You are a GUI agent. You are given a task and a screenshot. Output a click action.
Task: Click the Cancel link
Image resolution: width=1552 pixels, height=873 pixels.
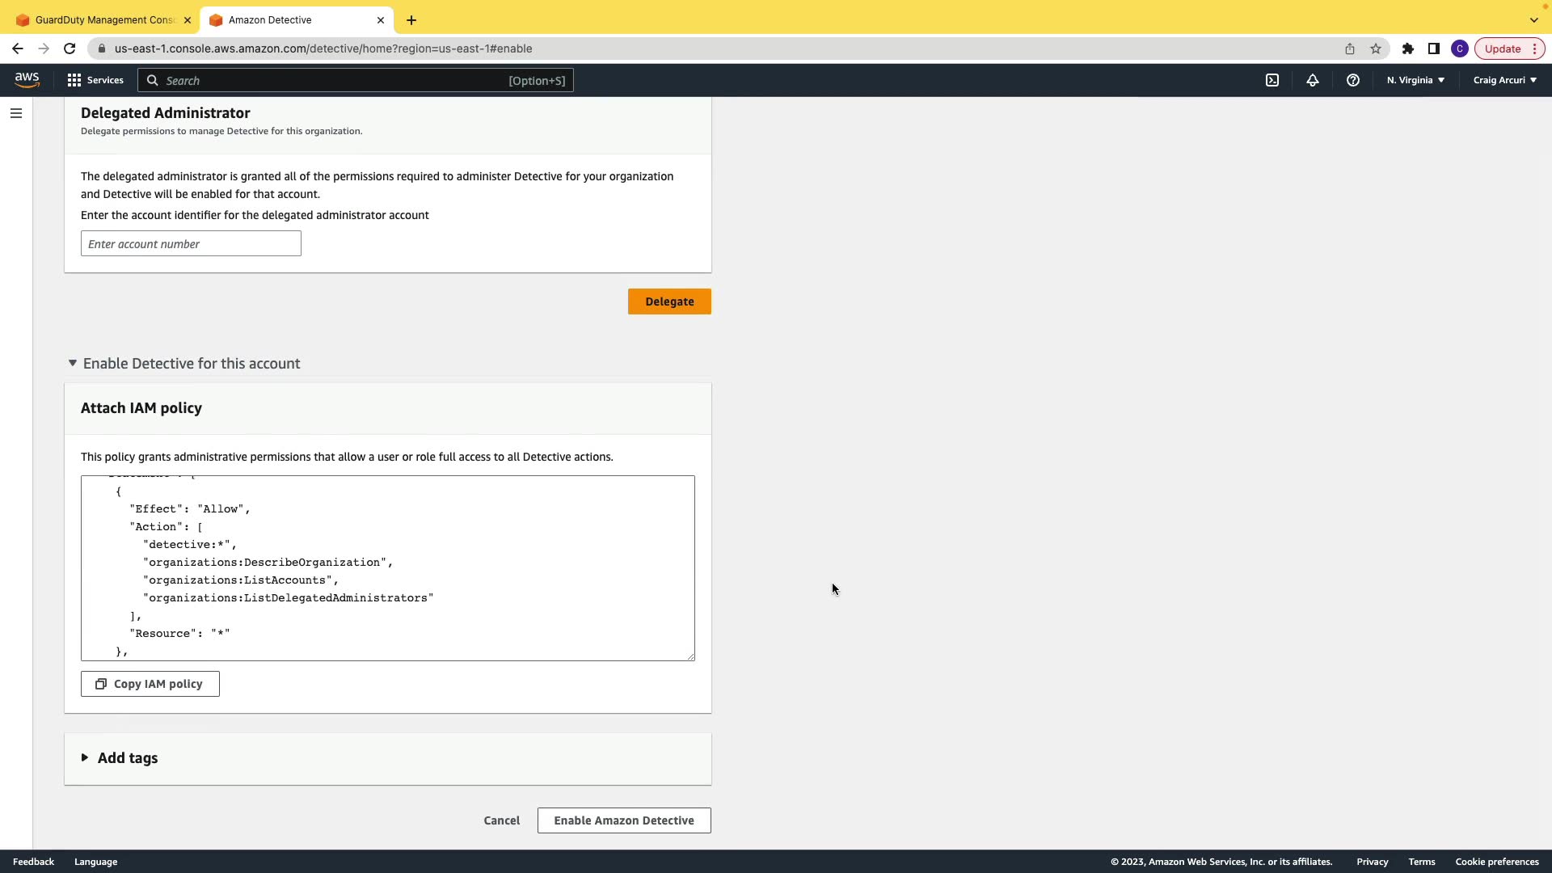pyautogui.click(x=501, y=820)
